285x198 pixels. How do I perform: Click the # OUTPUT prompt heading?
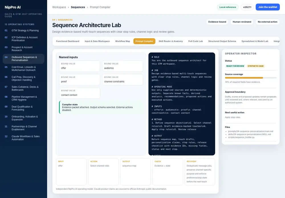[x=157, y=136]
